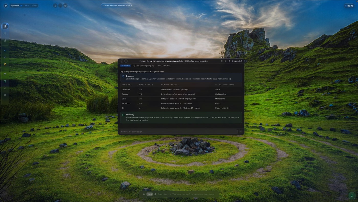The width and height of the screenshot is (358, 202).
Task: Open the chat bubble icon in the sidebar
Action: pos(5,74)
